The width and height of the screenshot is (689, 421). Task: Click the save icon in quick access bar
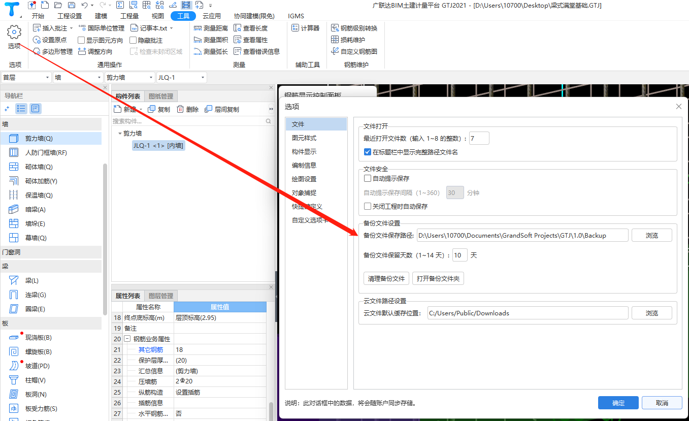pyautogui.click(x=71, y=5)
